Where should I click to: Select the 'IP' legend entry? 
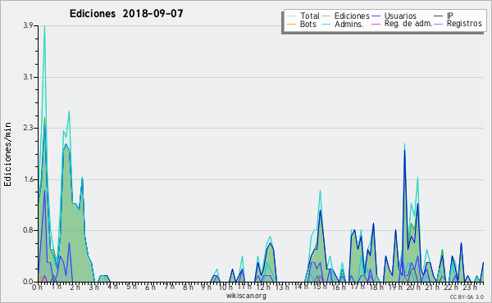450,16
